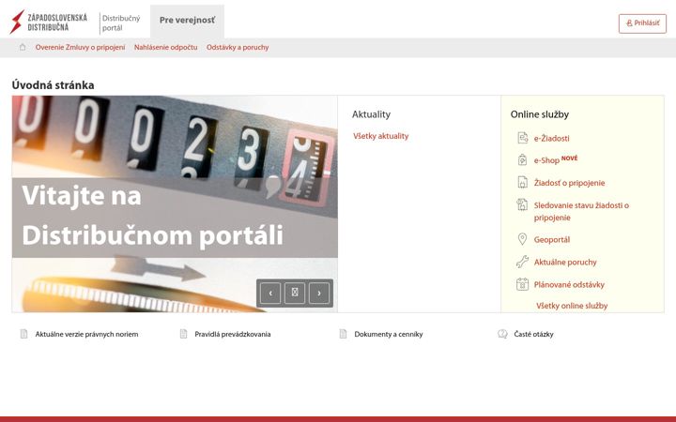Screen dimensions: 676x422
Task: Open Sledovanie stavu žiadosti o pripojenie link
Action: point(581,211)
